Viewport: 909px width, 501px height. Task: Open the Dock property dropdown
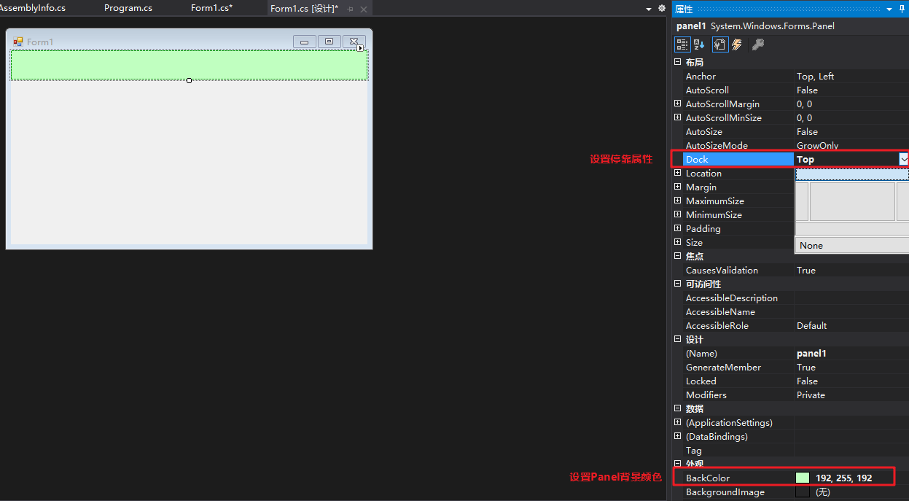904,158
